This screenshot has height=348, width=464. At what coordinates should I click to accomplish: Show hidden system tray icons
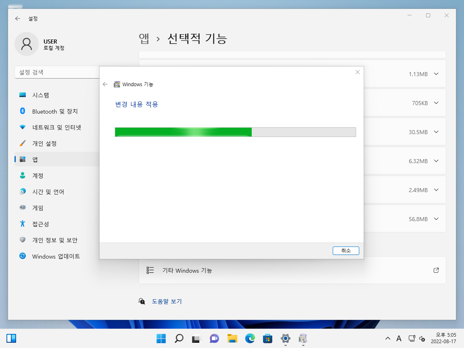pyautogui.click(x=387, y=338)
